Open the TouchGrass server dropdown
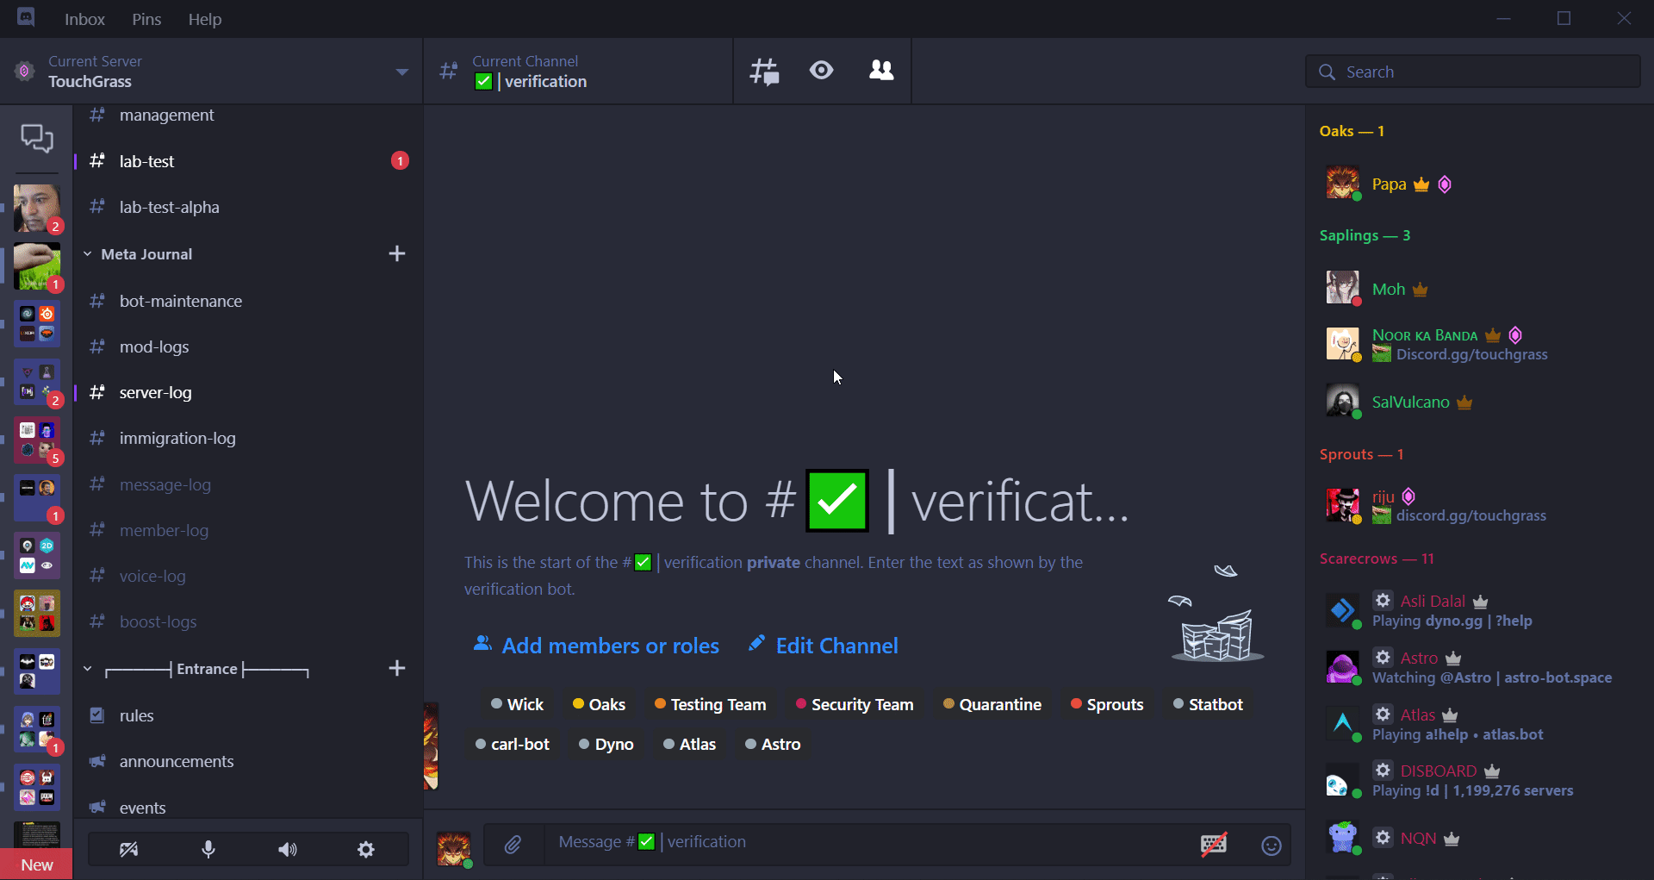 [401, 72]
